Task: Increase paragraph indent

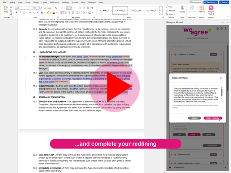Action: (x=84, y=8)
